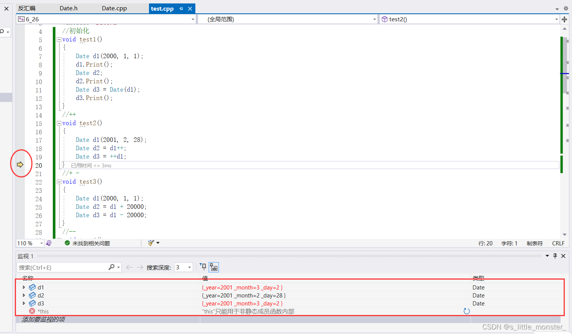
Task: Click the *this error icon
Action: 32,311
